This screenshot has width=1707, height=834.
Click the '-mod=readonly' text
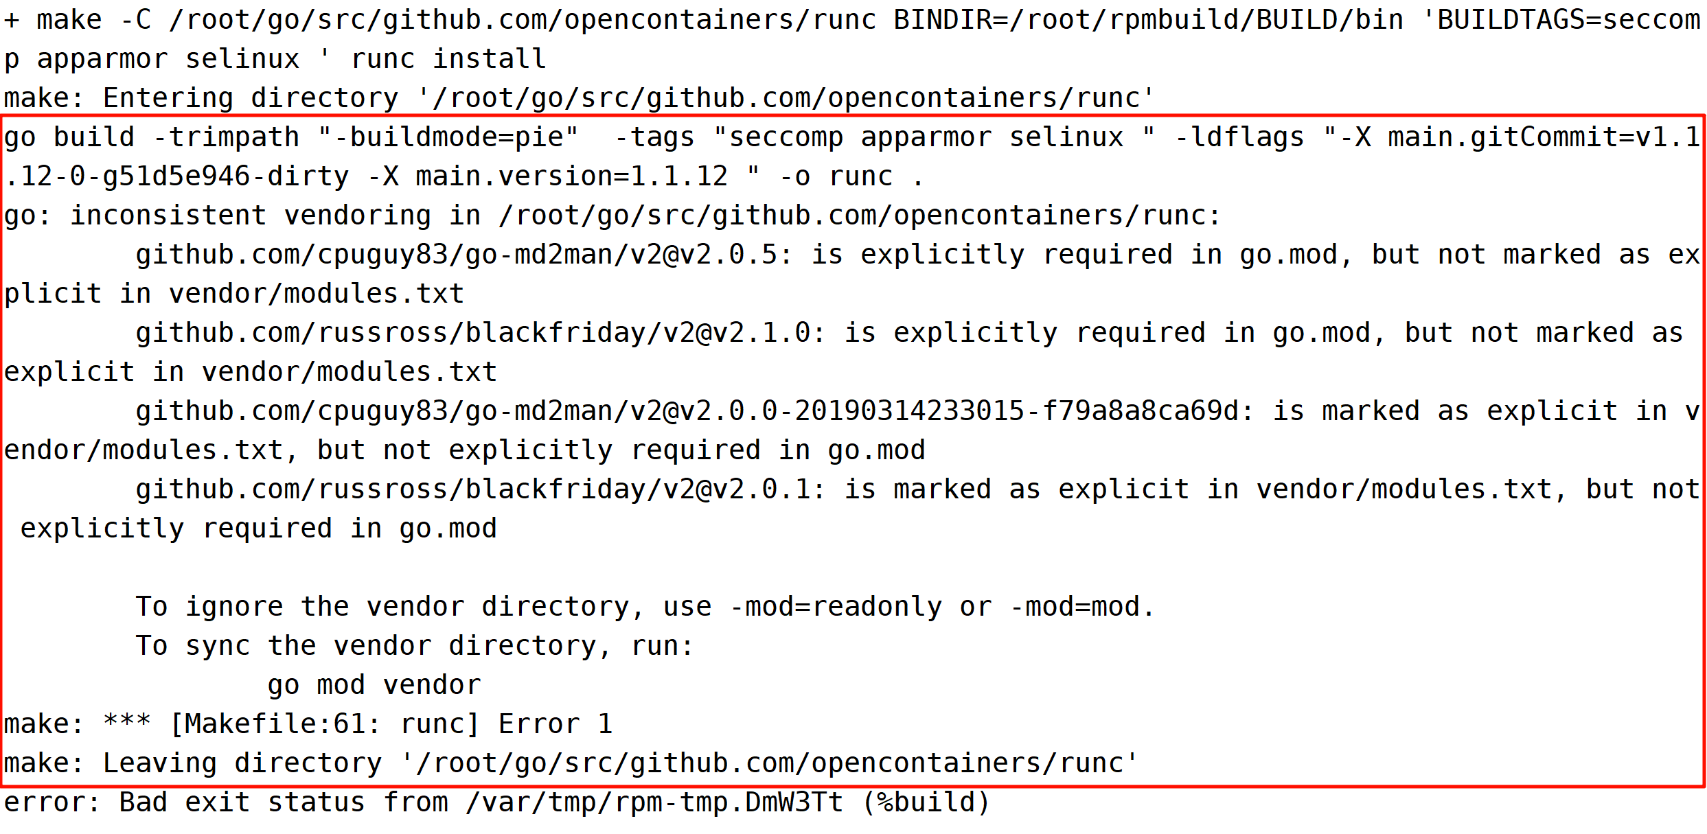tap(836, 607)
